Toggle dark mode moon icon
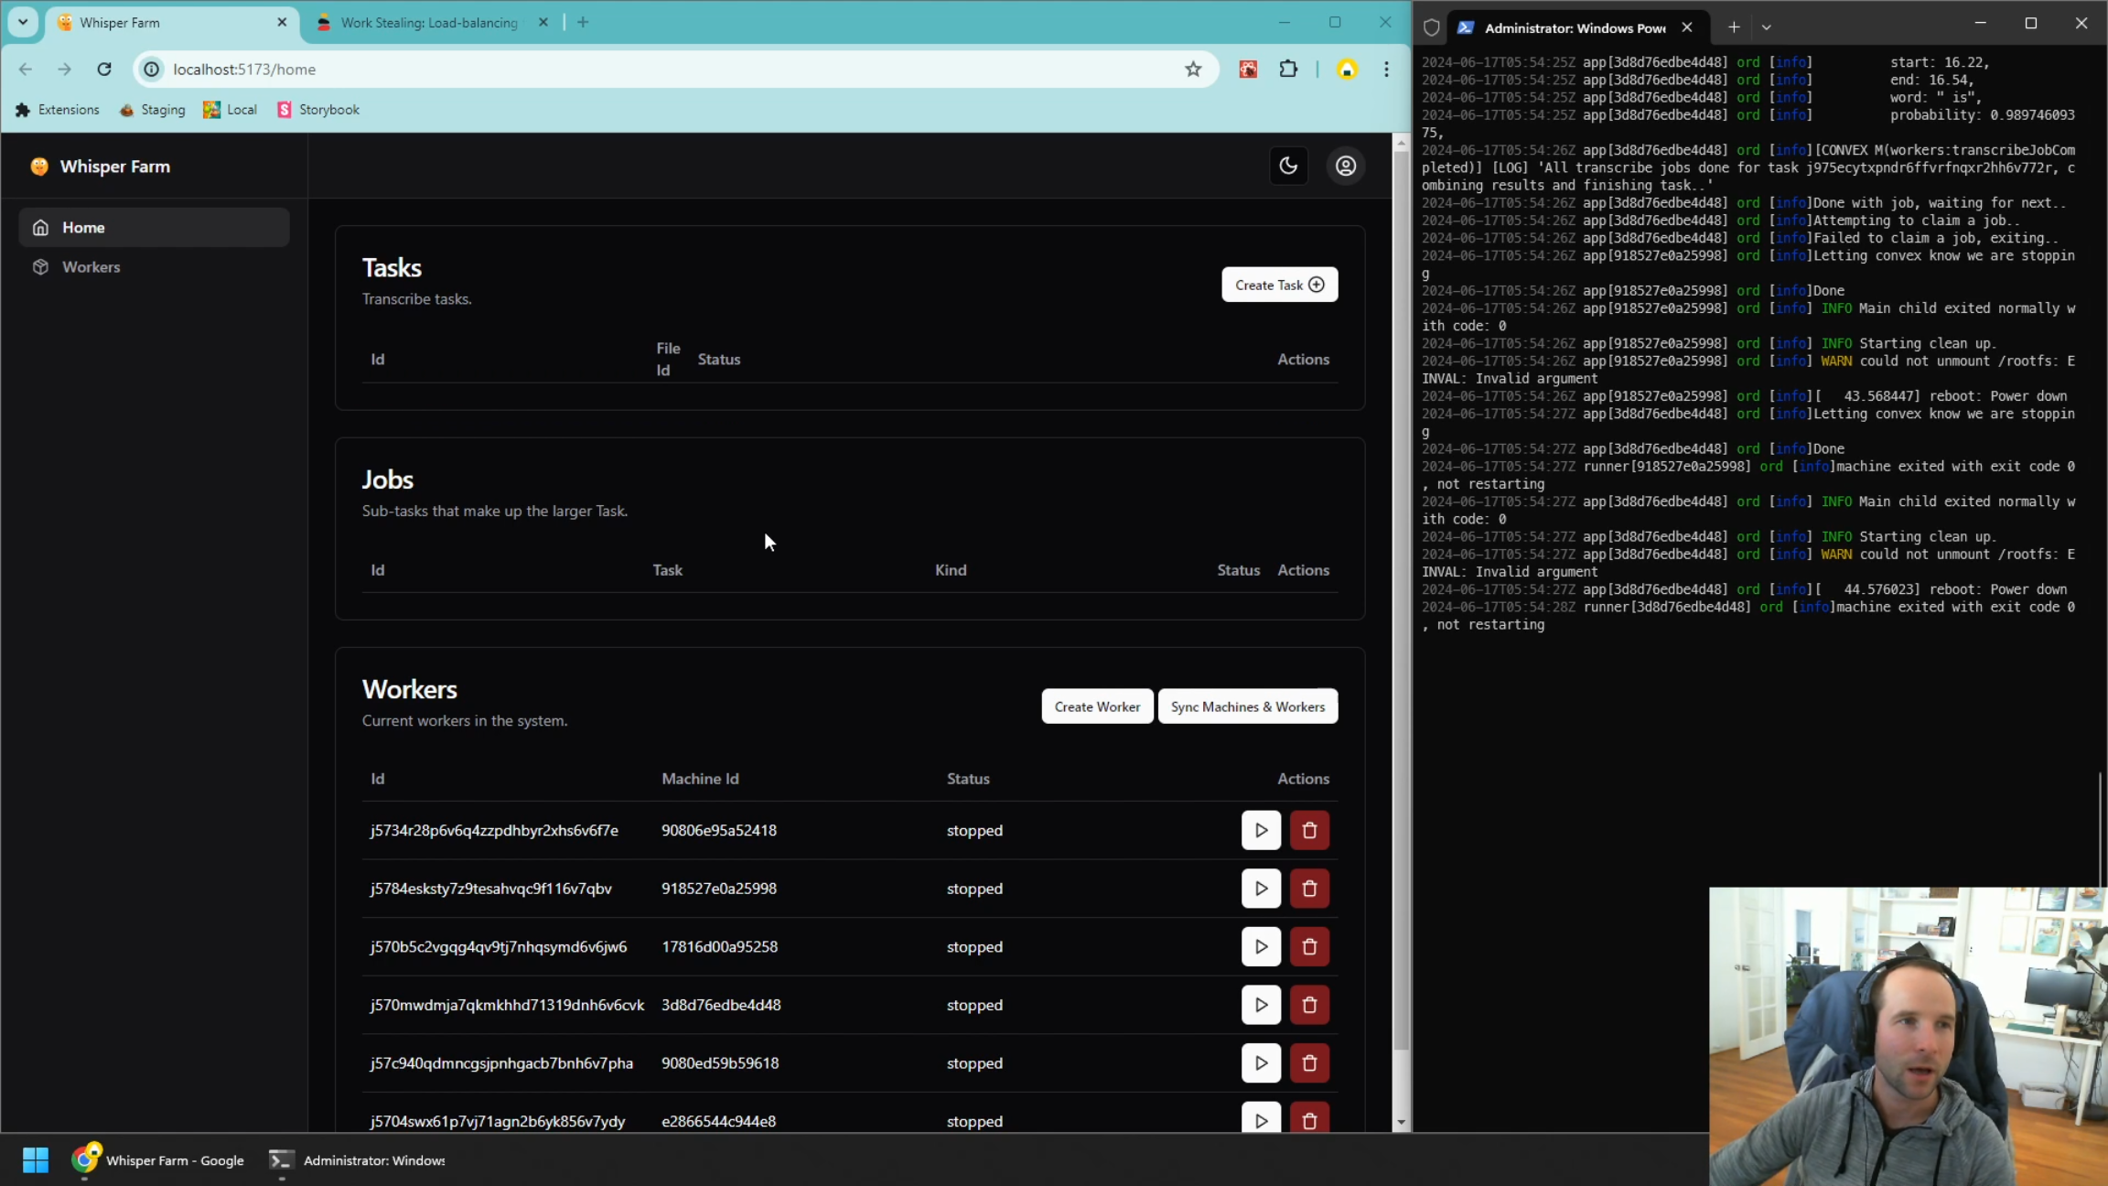 (1288, 166)
